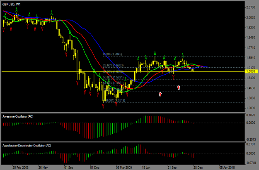Click the GBPUSD, W1 chart title
Viewport: 259px width, 170px height.
[12, 5]
